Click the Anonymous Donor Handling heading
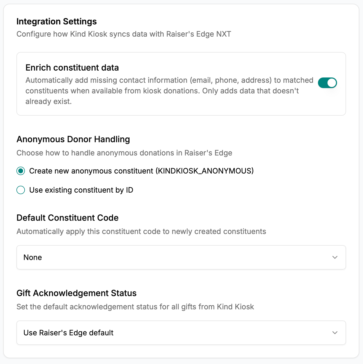The height and width of the screenshot is (364, 363). point(73,139)
